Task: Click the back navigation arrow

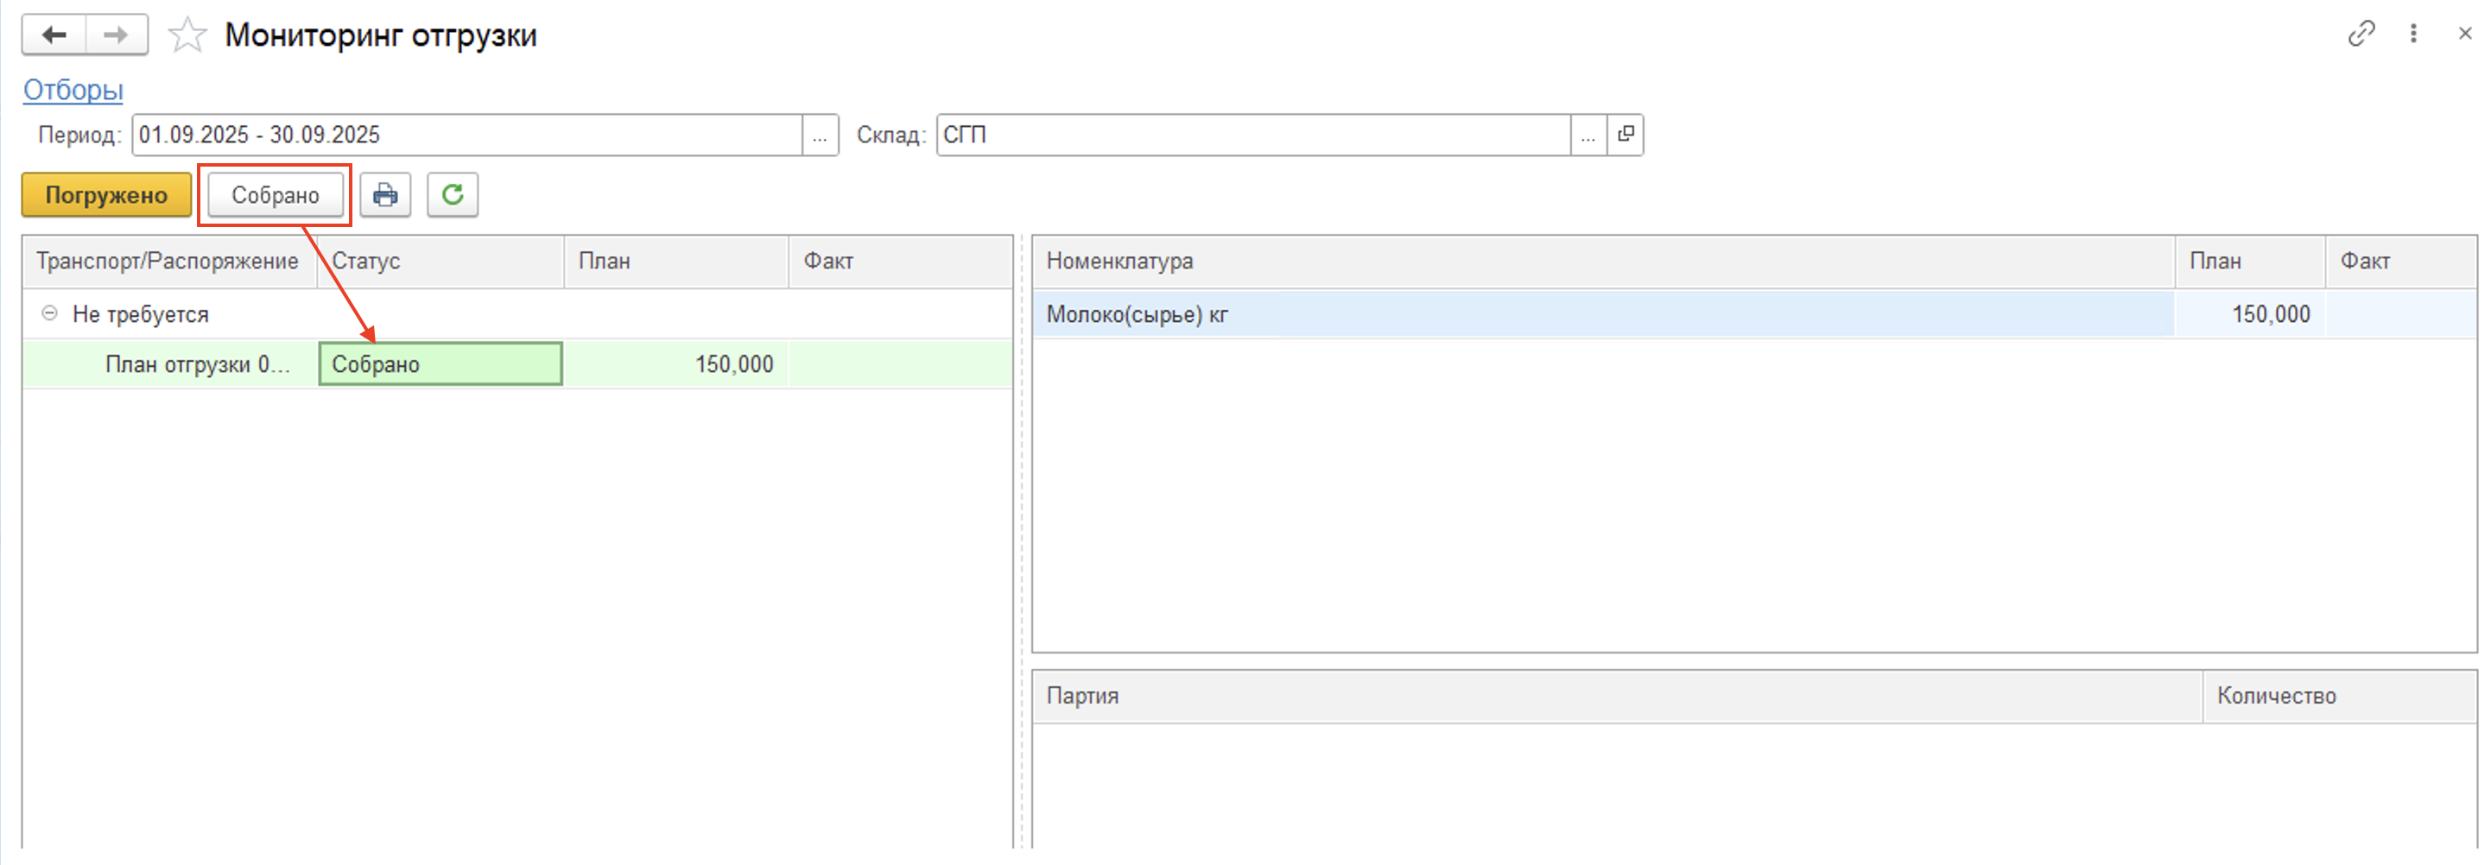Action: pos(54,35)
